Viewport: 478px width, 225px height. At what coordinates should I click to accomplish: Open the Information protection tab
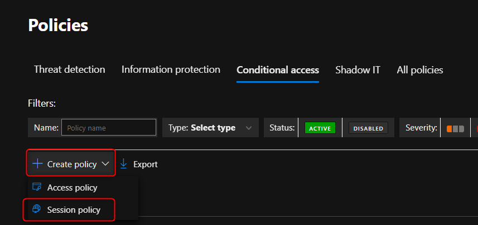coord(171,69)
